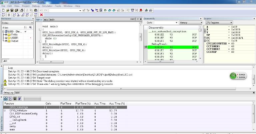Close the Register panel
Image resolution: width=256 pixels, height=134 pixels.
[x=254, y=19]
